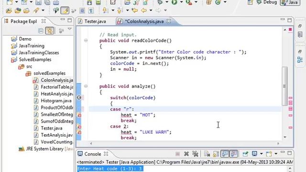The image size is (306, 172).
Task: Click error marker beside switch(colorCode) line
Action: click(79, 97)
